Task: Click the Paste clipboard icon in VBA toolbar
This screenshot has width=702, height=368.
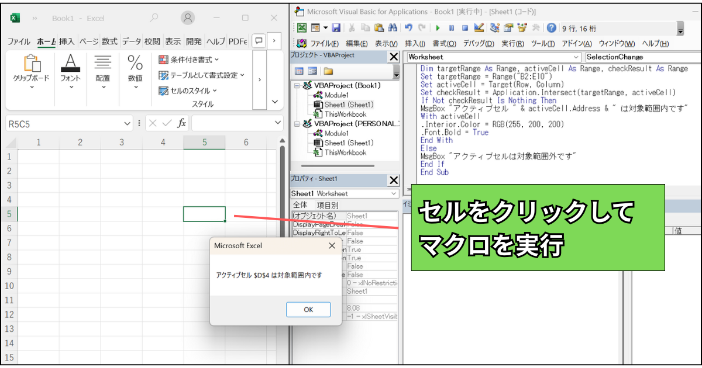Action: point(378,27)
